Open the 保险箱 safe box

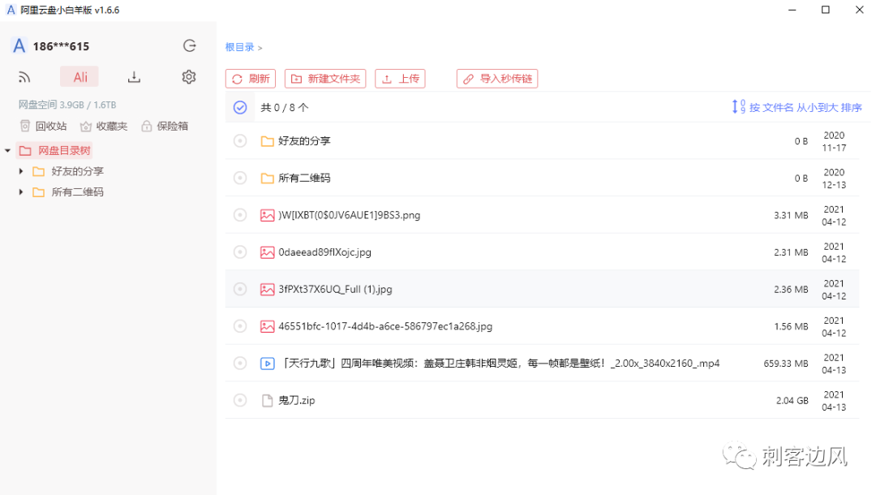165,127
